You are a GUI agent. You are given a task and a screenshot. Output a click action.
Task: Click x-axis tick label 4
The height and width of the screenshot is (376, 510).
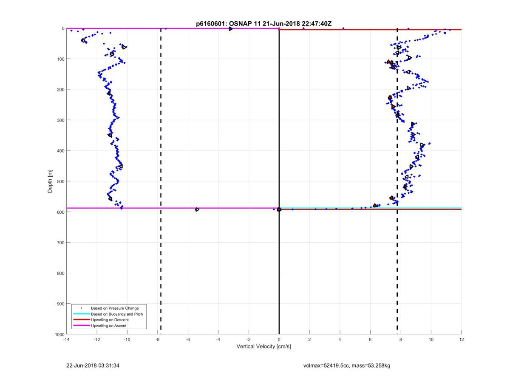coord(340,339)
